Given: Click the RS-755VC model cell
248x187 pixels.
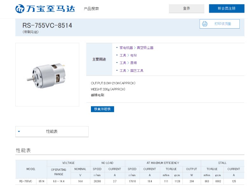Looking at the screenshot, I should 26,181.
